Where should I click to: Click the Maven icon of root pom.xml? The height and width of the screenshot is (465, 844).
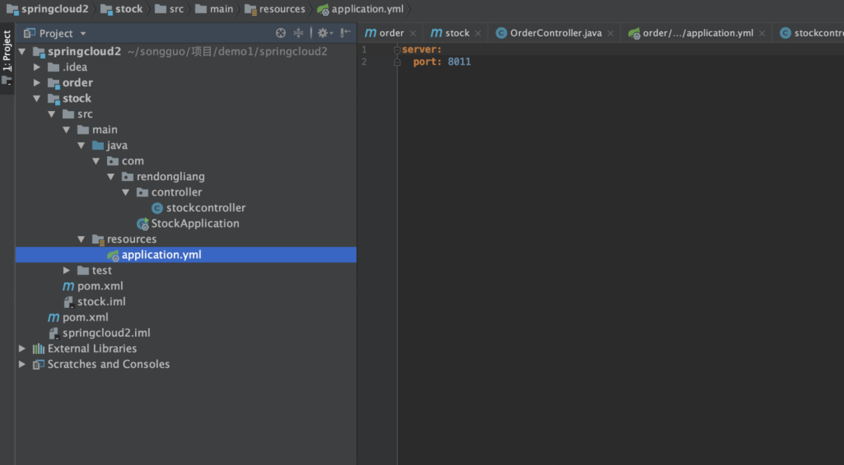(x=53, y=318)
